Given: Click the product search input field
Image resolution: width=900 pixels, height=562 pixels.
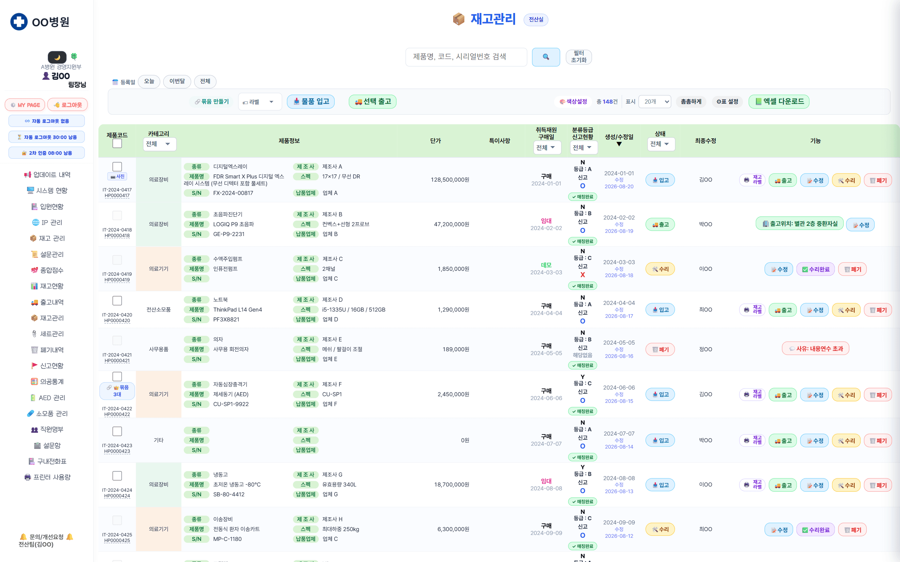Looking at the screenshot, I should [466, 57].
